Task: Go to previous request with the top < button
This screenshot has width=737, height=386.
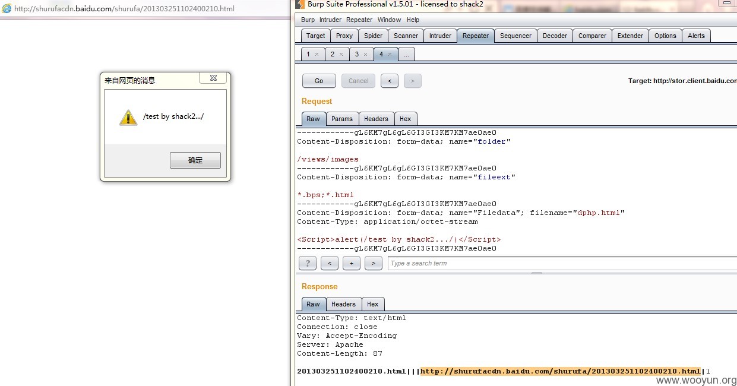Action: [390, 81]
